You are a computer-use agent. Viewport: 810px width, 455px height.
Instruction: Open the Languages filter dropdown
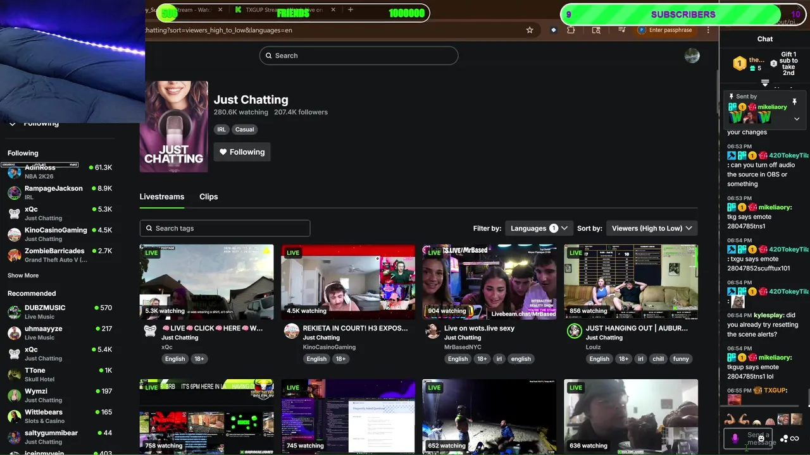point(539,228)
